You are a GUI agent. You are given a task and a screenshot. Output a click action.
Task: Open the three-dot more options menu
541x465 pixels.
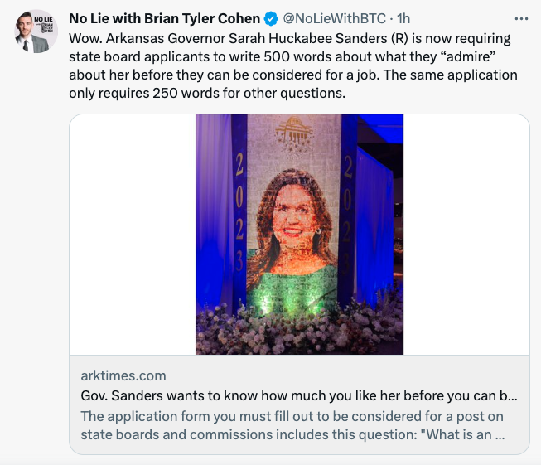click(521, 18)
